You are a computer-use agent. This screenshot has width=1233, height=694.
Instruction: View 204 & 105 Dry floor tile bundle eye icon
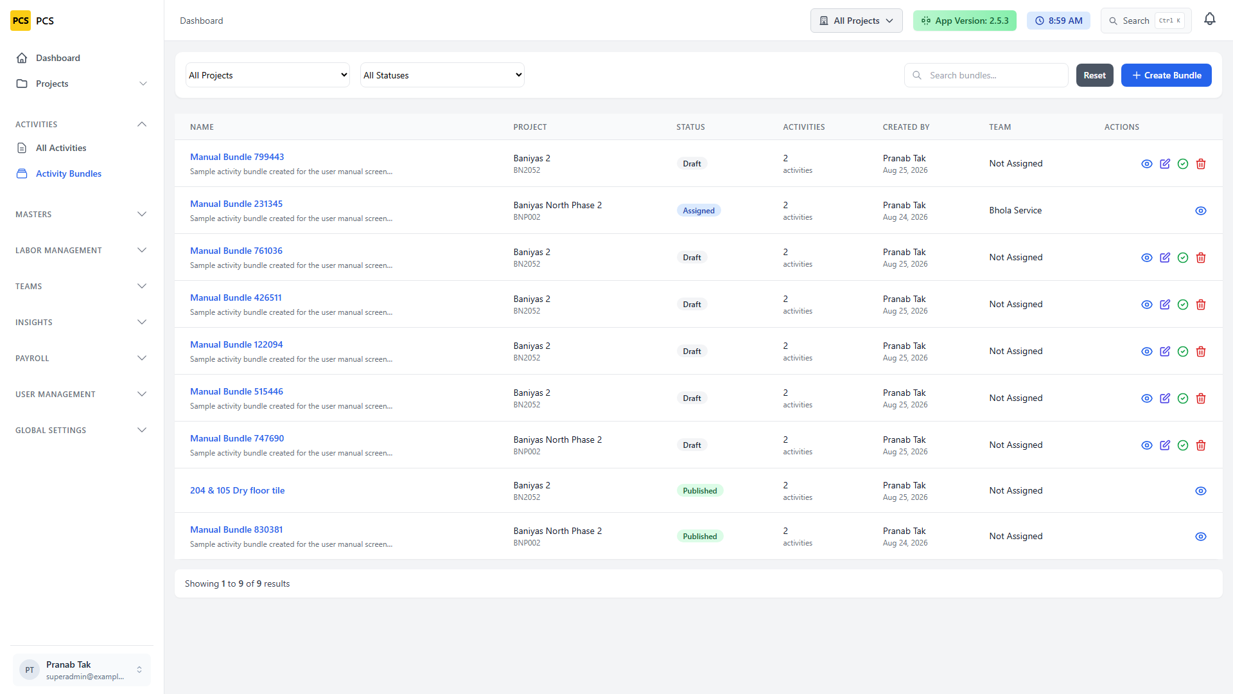[x=1201, y=491]
